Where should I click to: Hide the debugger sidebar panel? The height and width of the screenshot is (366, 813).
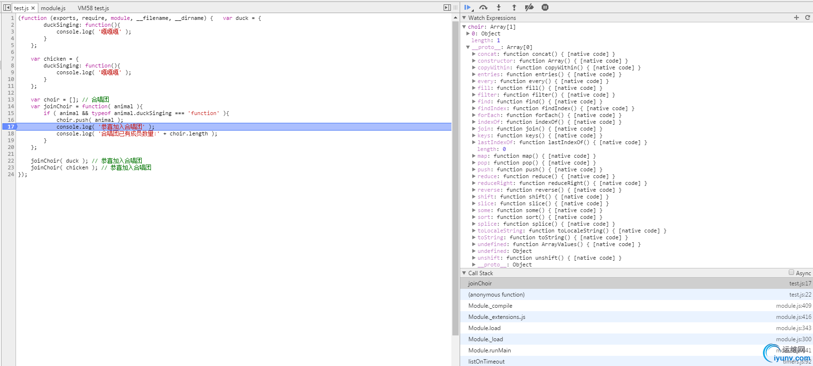(x=447, y=7)
